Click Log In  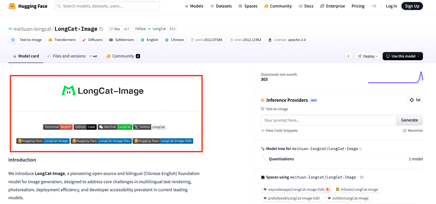391,6
